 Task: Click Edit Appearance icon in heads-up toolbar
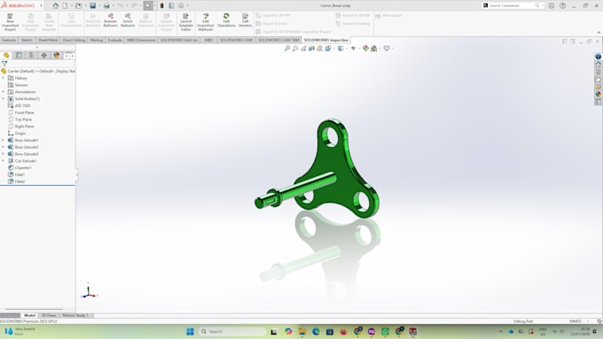[365, 49]
